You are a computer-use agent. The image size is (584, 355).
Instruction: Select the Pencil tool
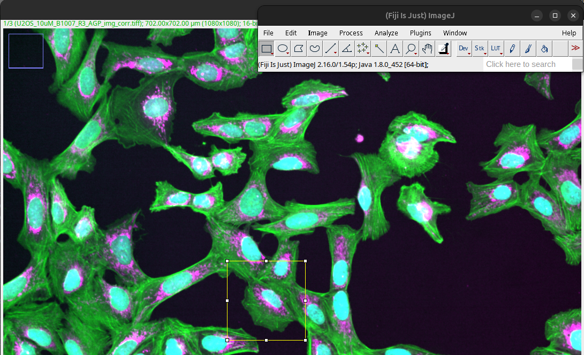[512, 49]
